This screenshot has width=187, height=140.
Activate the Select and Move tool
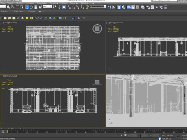click(27, 7)
